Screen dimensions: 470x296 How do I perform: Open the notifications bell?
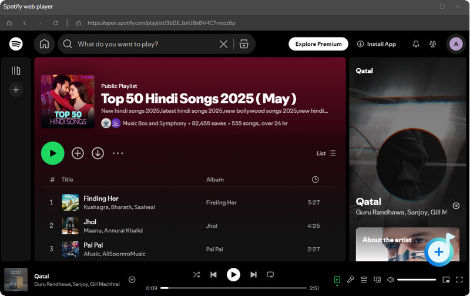pyautogui.click(x=416, y=44)
